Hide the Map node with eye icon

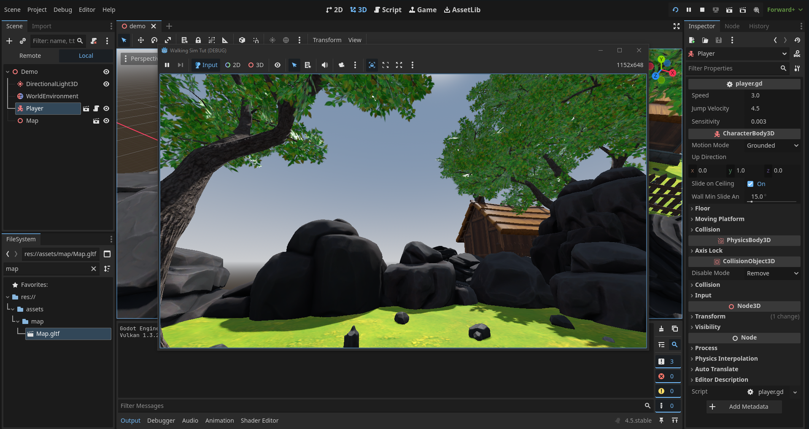(106, 121)
